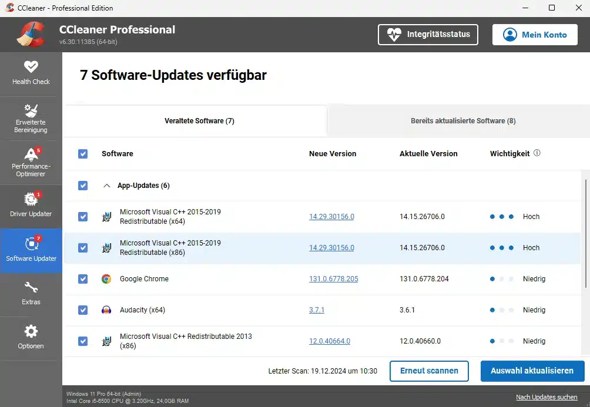Click current version 12.0.40660.0 value

click(x=420, y=341)
